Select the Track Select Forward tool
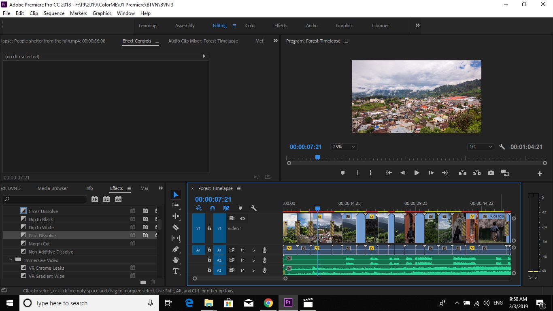The image size is (553, 311). [x=176, y=206]
